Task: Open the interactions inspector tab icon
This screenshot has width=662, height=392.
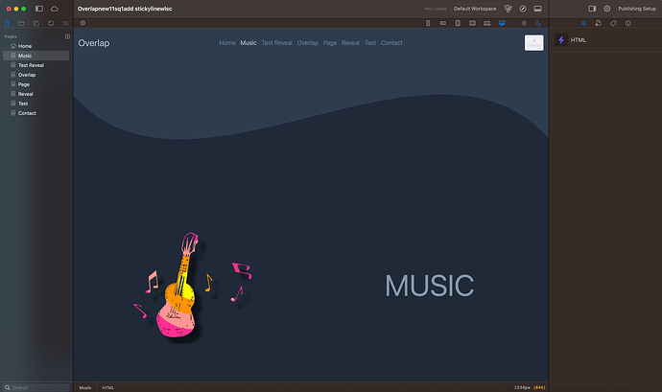Action: point(599,23)
